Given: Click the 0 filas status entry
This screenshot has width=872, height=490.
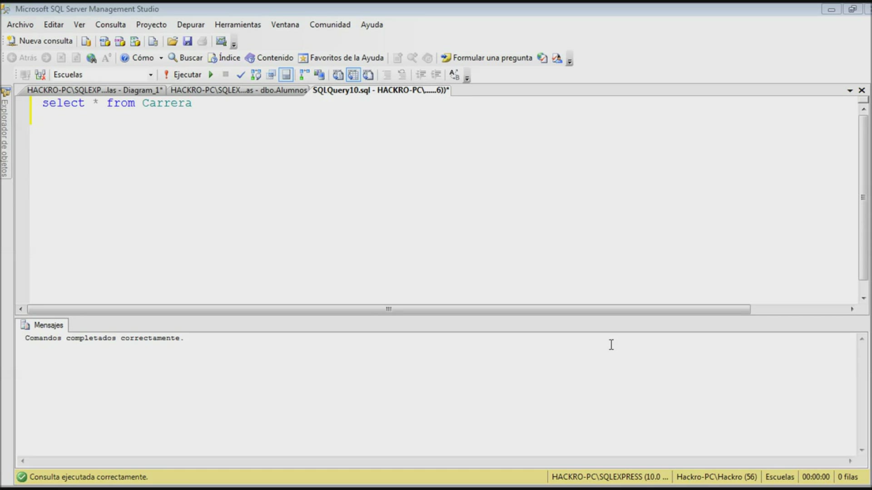Looking at the screenshot, I should tap(847, 477).
